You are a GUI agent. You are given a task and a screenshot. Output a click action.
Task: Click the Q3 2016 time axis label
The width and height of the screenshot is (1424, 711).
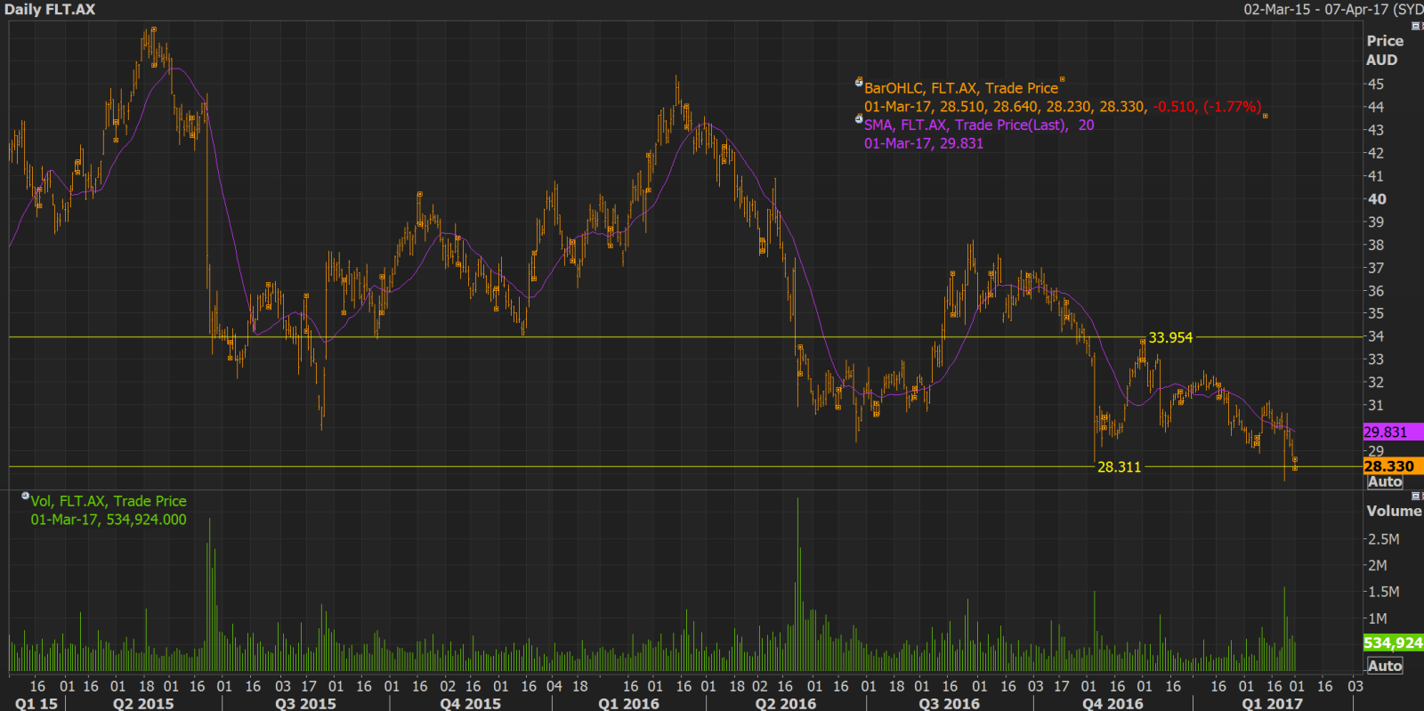click(949, 703)
